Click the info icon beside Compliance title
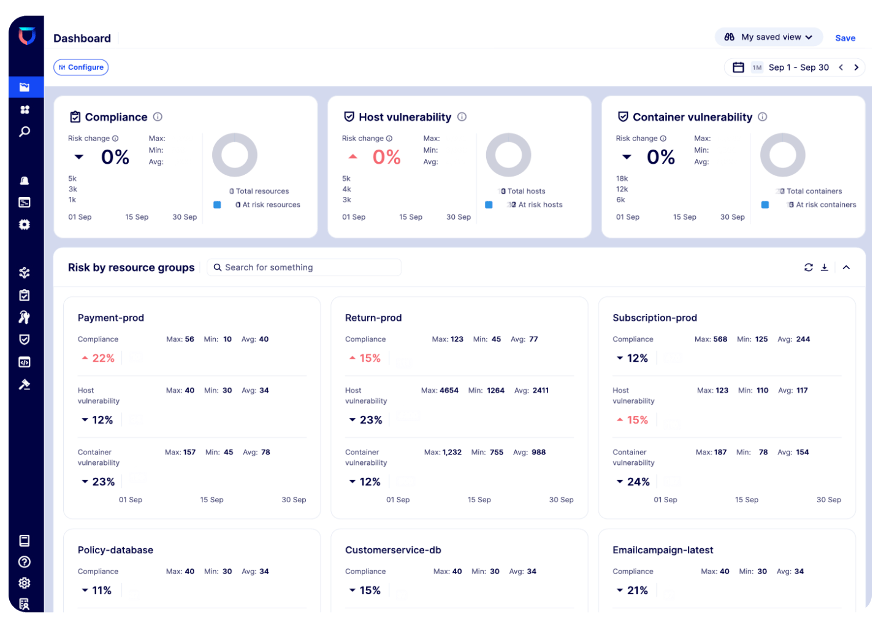This screenshot has width=881, height=628. tap(158, 117)
